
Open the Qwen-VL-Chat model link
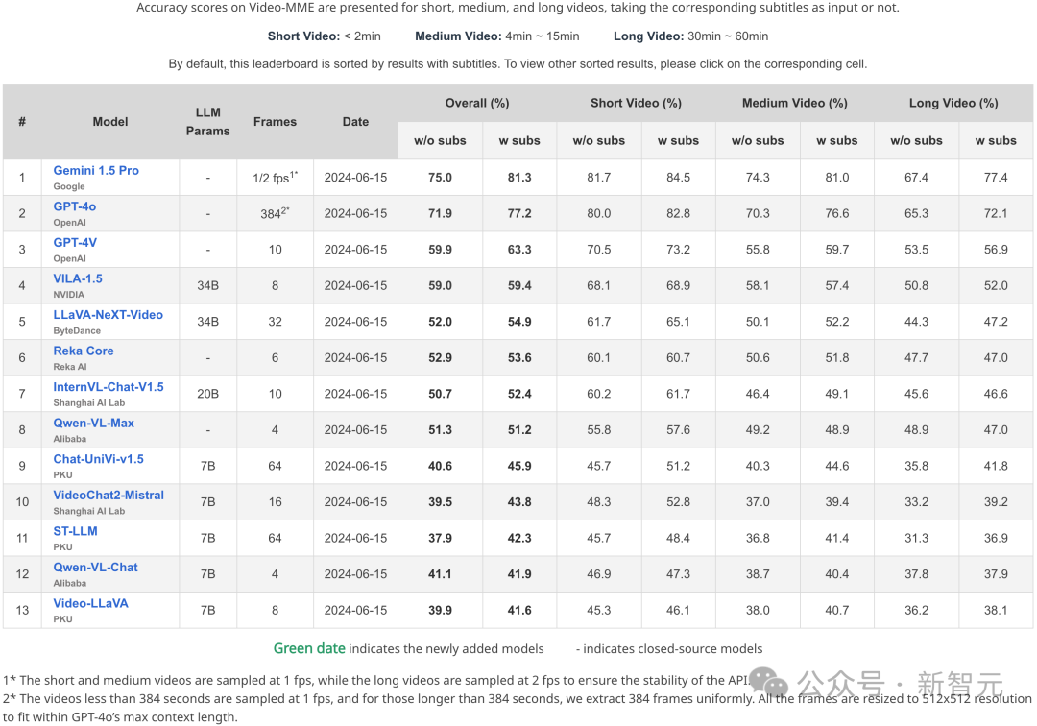pos(95,567)
